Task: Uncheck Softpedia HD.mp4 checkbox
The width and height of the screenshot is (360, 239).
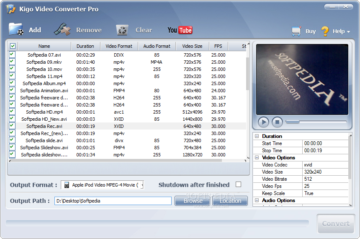Action: (12, 112)
